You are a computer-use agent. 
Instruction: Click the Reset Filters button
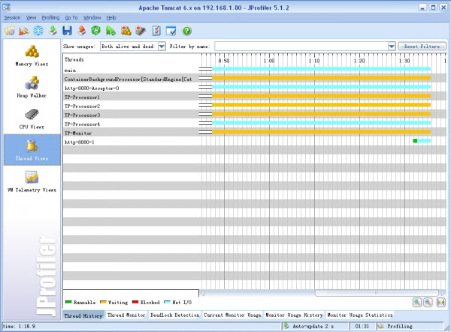click(x=422, y=47)
